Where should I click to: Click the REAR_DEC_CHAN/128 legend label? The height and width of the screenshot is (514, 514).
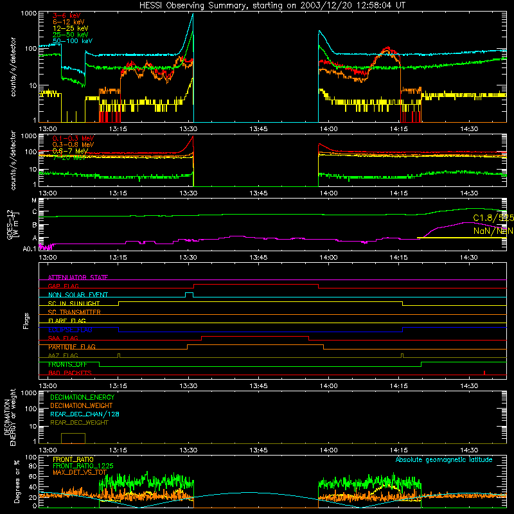click(x=85, y=414)
